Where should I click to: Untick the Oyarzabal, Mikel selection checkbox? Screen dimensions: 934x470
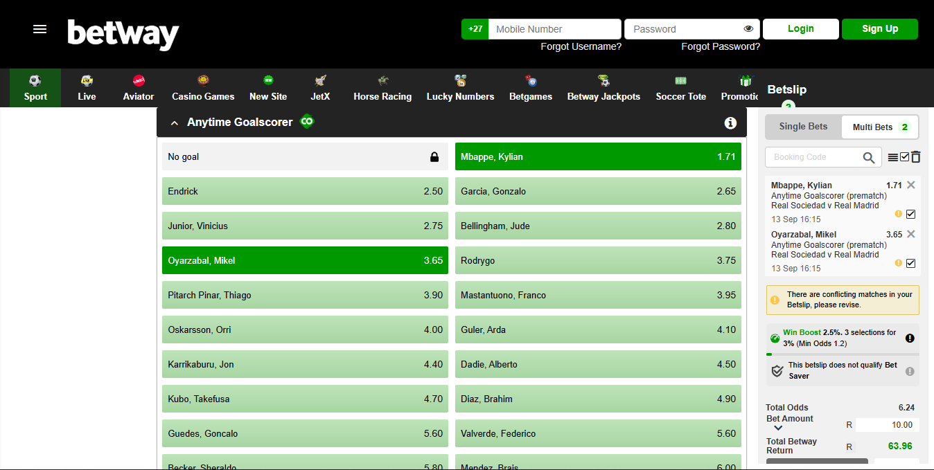point(910,263)
